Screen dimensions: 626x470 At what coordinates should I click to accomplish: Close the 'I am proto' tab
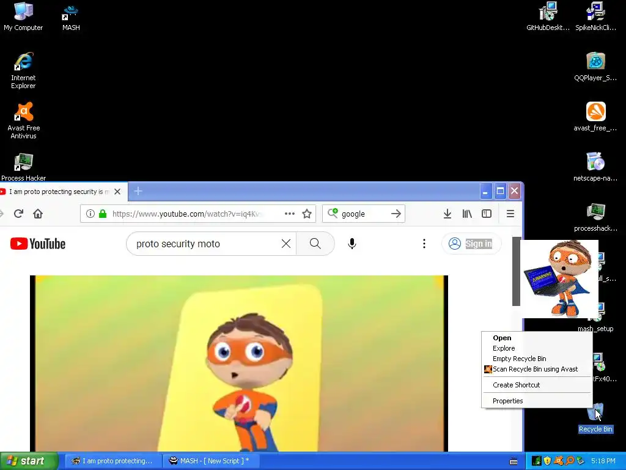(x=117, y=192)
